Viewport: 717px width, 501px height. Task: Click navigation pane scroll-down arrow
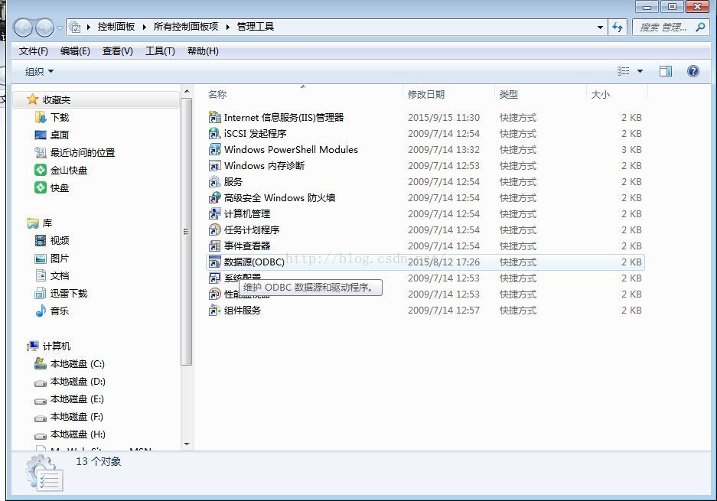click(186, 444)
